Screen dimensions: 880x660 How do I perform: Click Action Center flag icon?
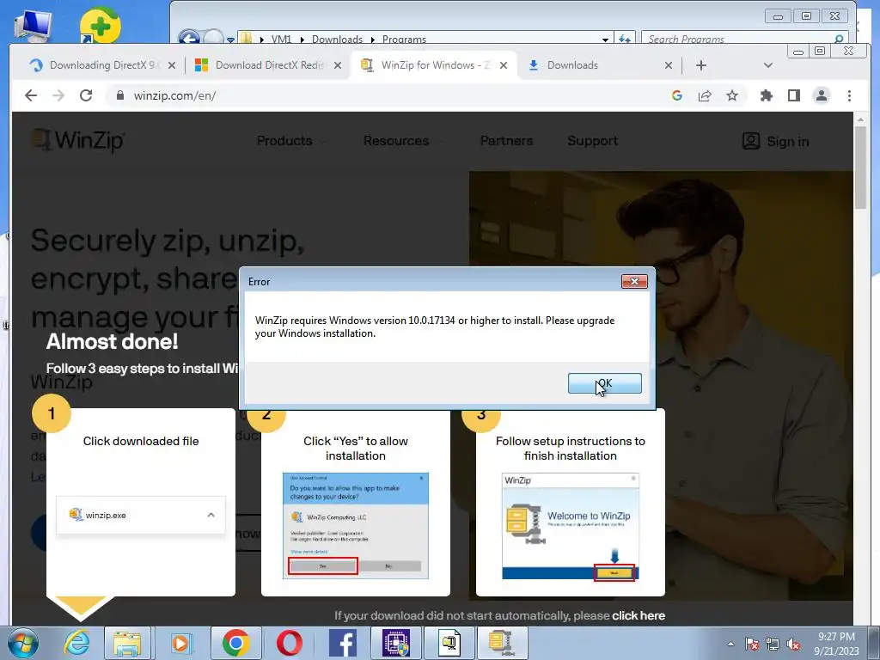(751, 644)
